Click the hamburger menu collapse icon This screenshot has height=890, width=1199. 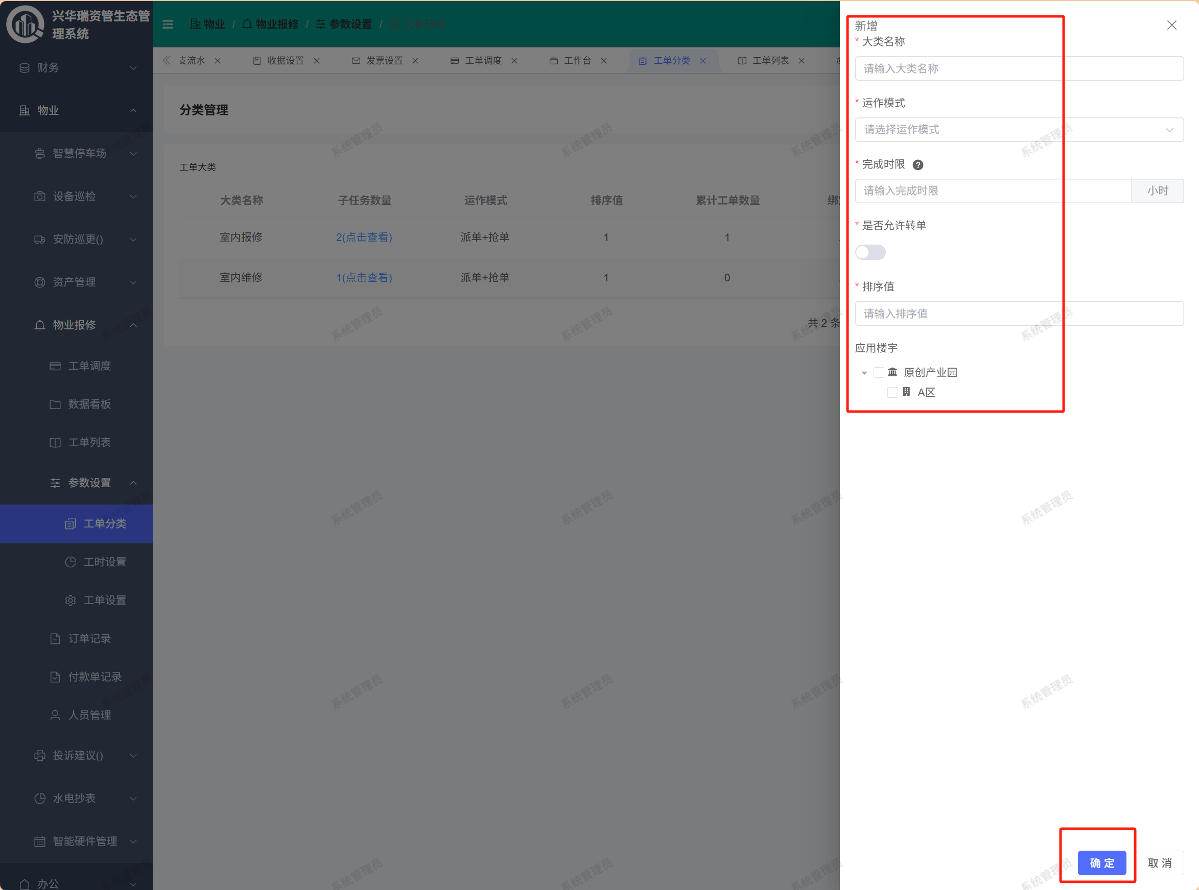(168, 24)
